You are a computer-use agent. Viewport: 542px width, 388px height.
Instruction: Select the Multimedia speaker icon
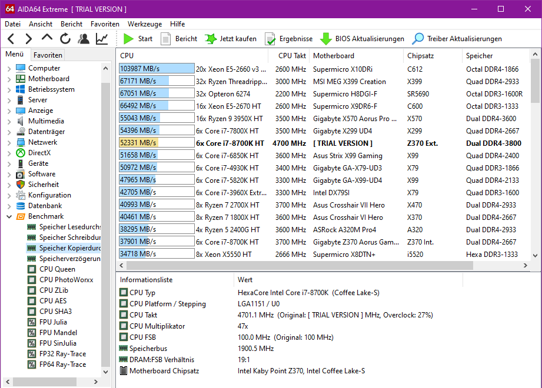(21, 121)
